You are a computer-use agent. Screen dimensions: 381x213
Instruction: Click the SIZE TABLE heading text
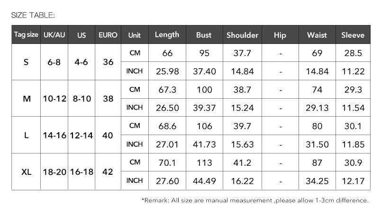[33, 16]
